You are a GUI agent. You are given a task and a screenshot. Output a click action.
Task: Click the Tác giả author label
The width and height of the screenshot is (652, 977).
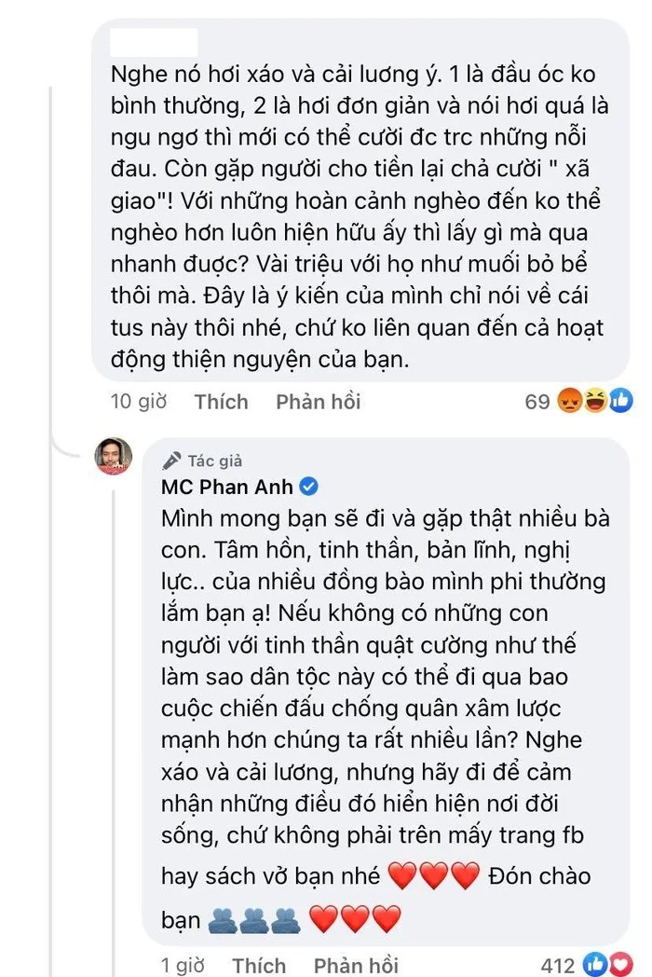[214, 461]
